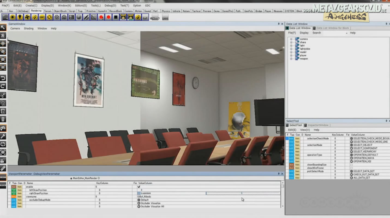Viewport: 390px width, 218px height.
Task: Click the fan-shaped icon in Rendering toolbar
Action: (27, 17)
